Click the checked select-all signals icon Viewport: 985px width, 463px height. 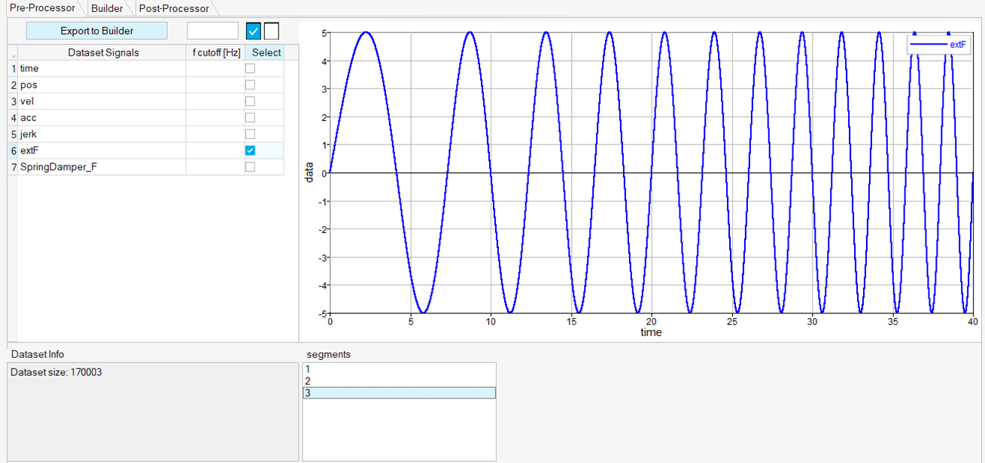click(254, 31)
